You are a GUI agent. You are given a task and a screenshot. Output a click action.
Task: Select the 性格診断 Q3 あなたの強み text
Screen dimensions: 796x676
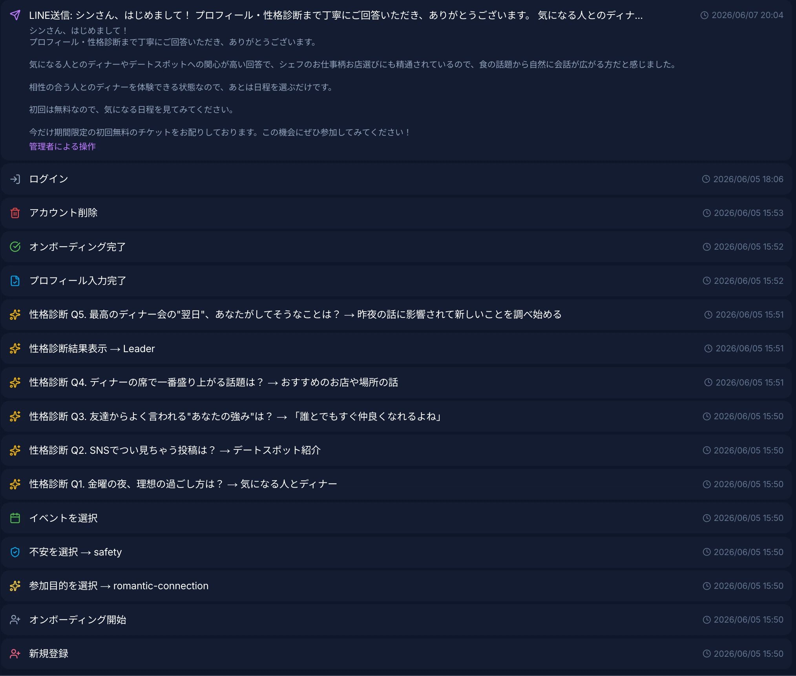point(236,417)
